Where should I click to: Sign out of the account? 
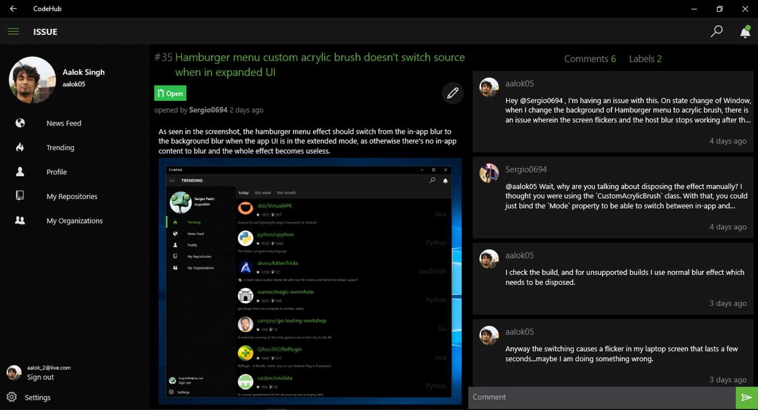click(x=41, y=377)
